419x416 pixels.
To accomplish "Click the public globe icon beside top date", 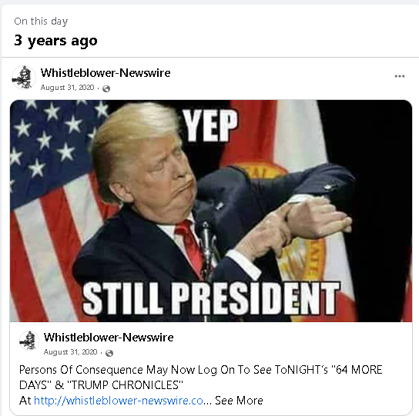I will [106, 88].
